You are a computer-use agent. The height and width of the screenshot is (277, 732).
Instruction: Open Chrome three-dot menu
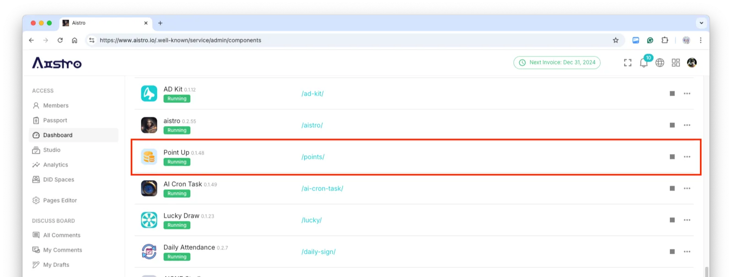click(700, 40)
